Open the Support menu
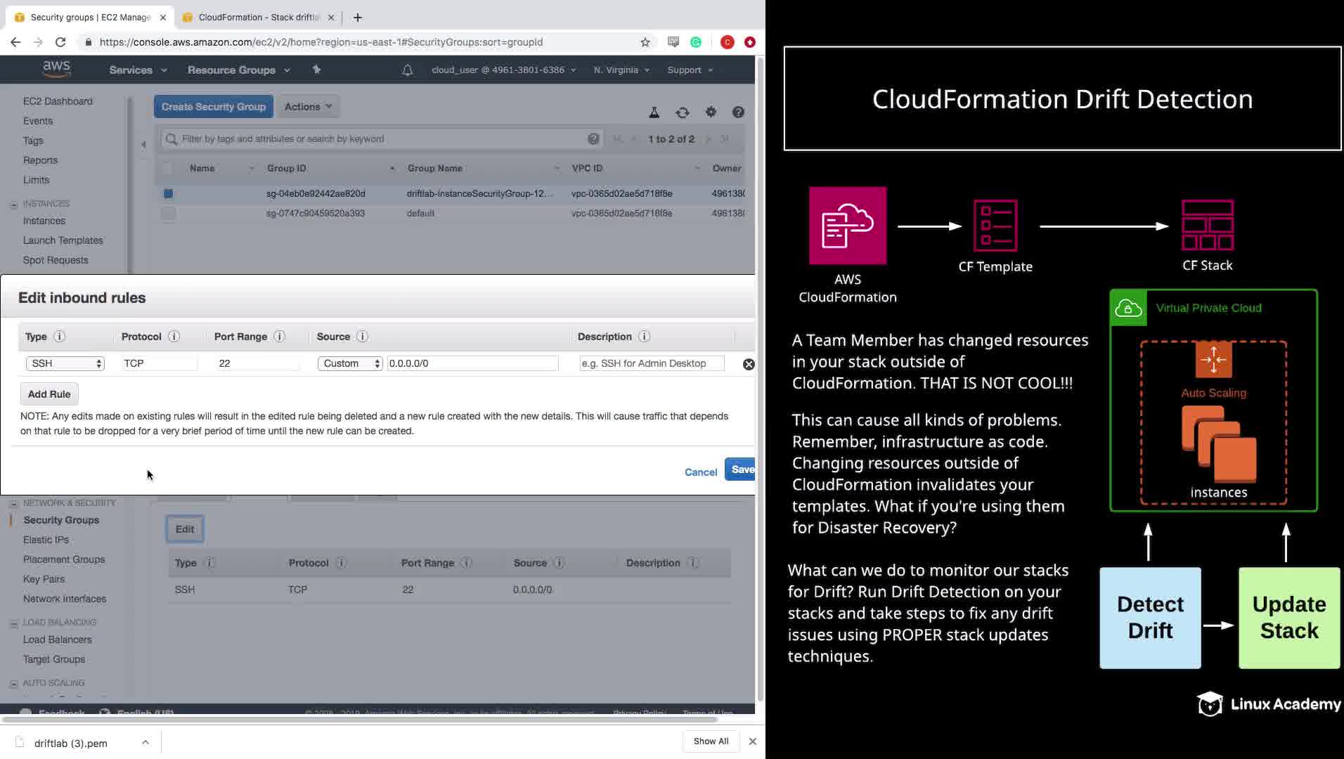This screenshot has height=759, width=1344. click(690, 70)
